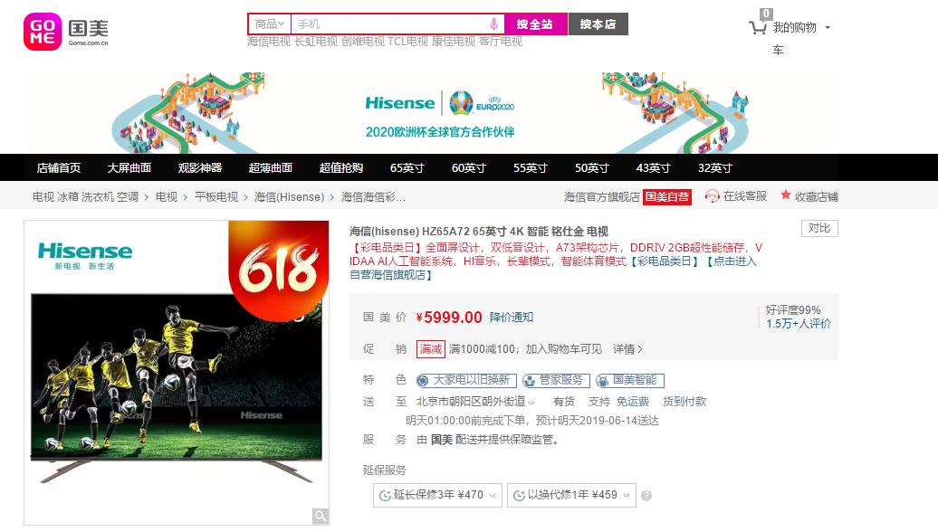The image size is (938, 532).
Task: Select 60英寸 nav item
Action: [x=468, y=168]
